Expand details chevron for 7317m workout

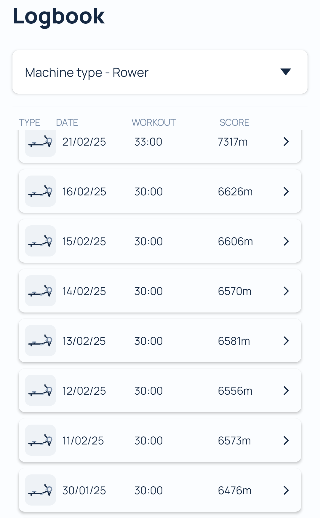click(x=286, y=142)
